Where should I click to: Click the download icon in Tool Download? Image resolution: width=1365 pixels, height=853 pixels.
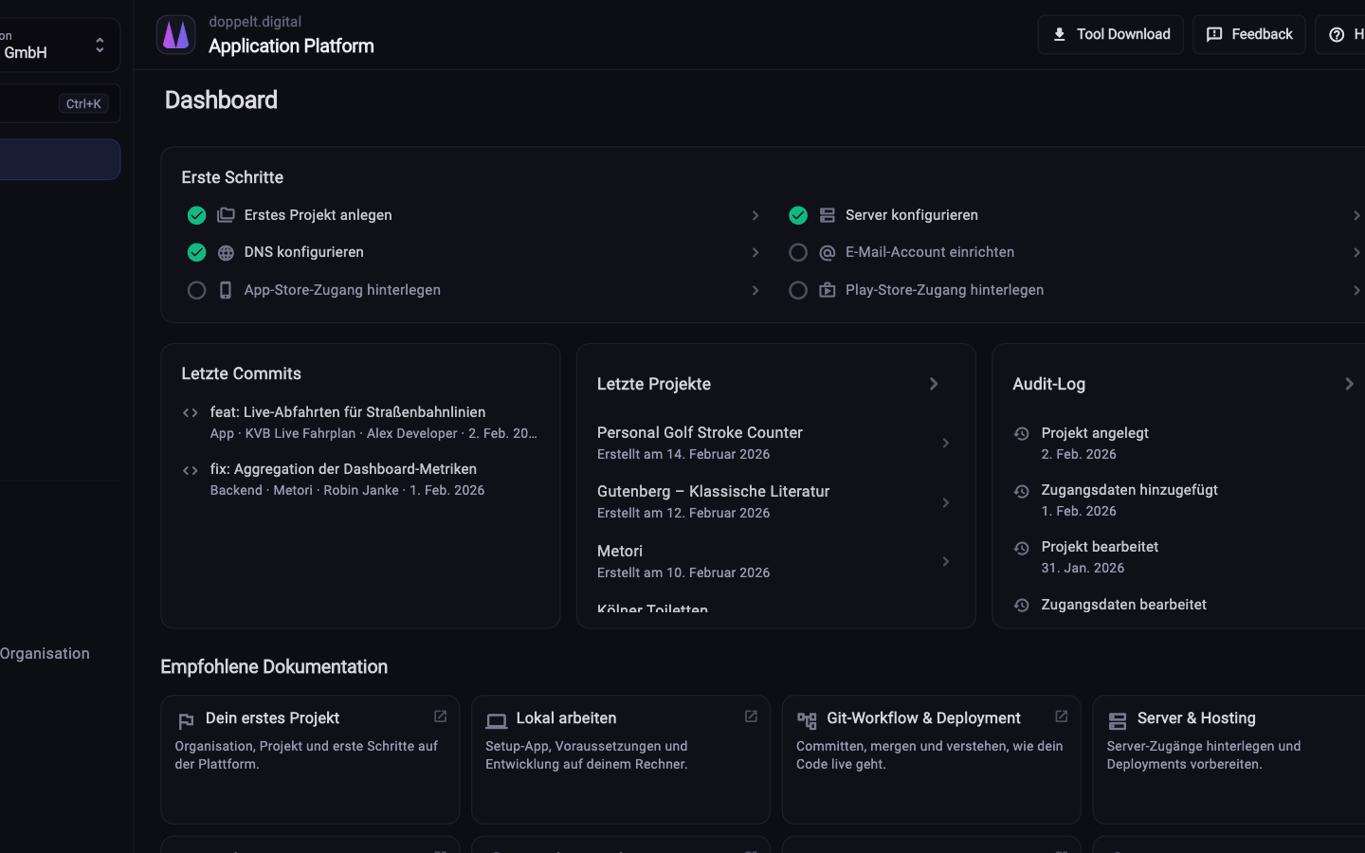(1059, 34)
